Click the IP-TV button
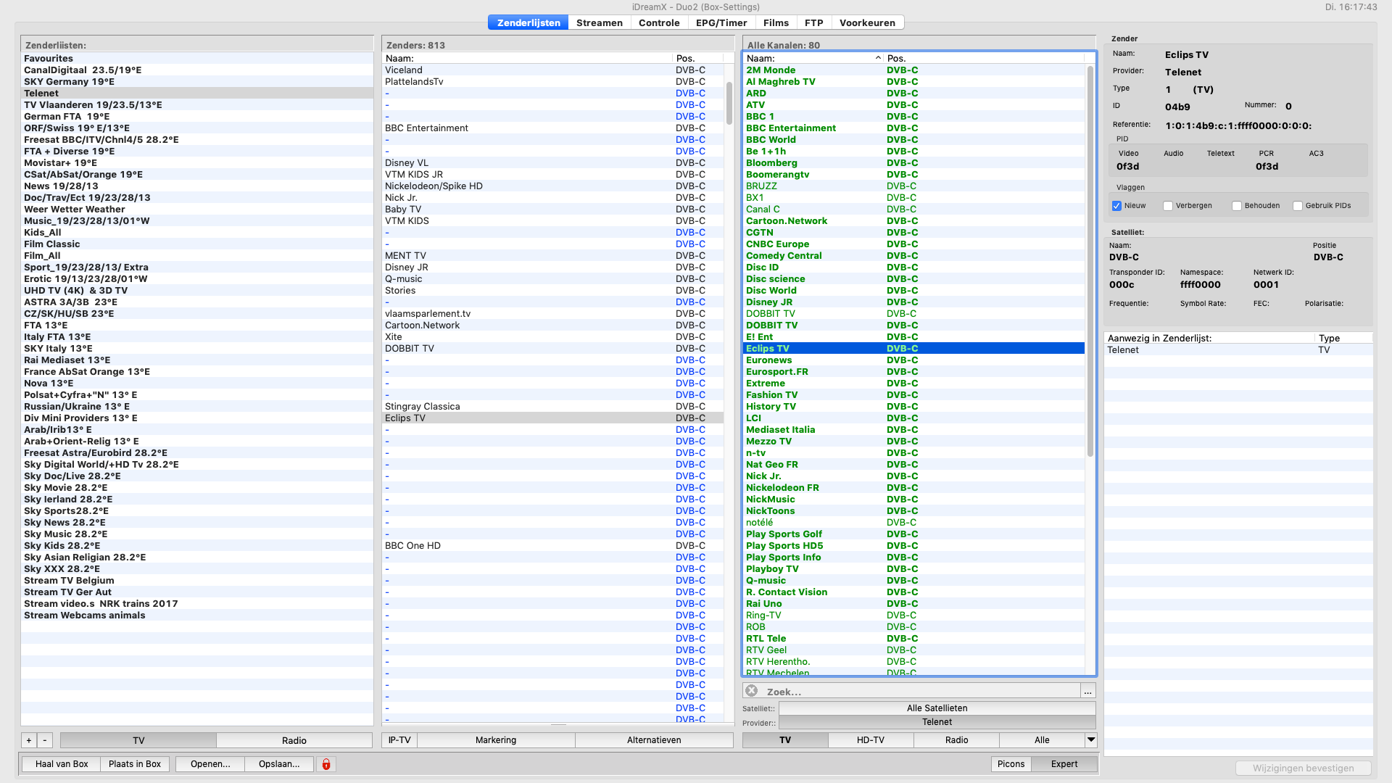This screenshot has width=1392, height=783. pyautogui.click(x=399, y=740)
